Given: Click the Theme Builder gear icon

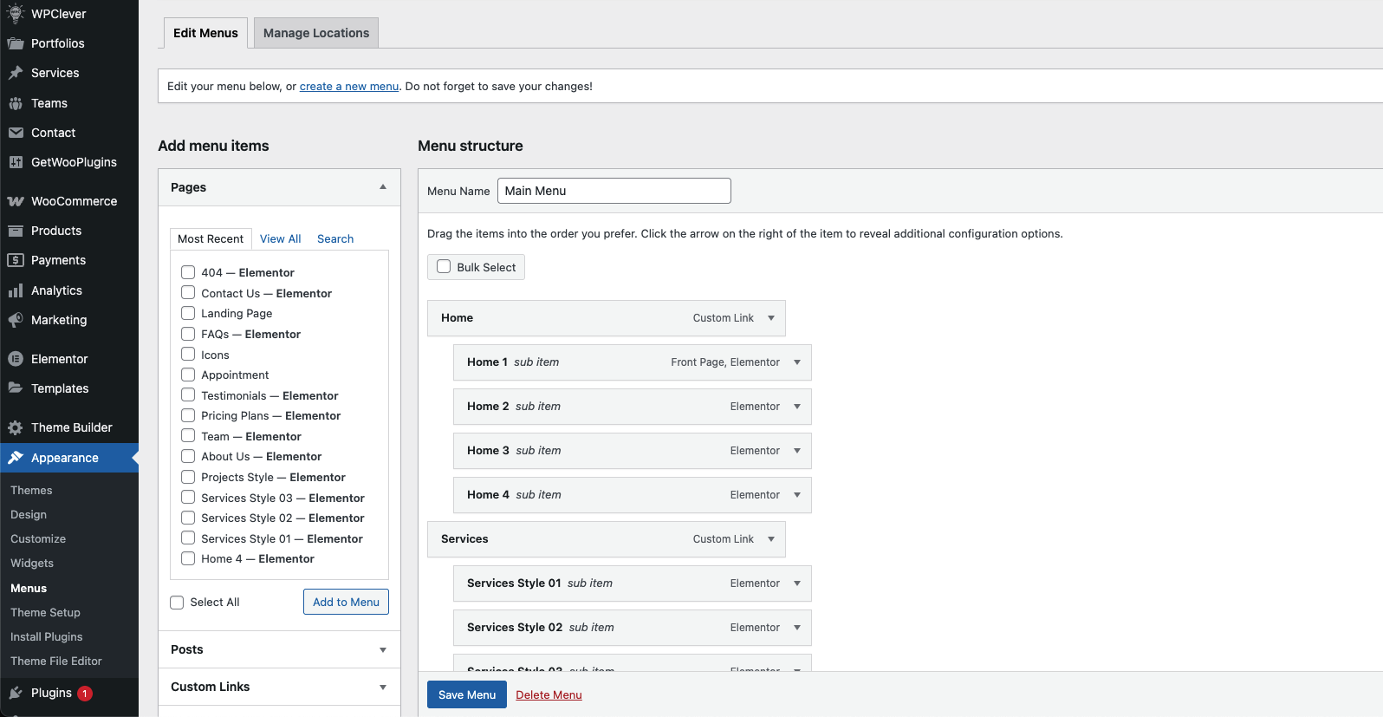Looking at the screenshot, I should pyautogui.click(x=16, y=427).
